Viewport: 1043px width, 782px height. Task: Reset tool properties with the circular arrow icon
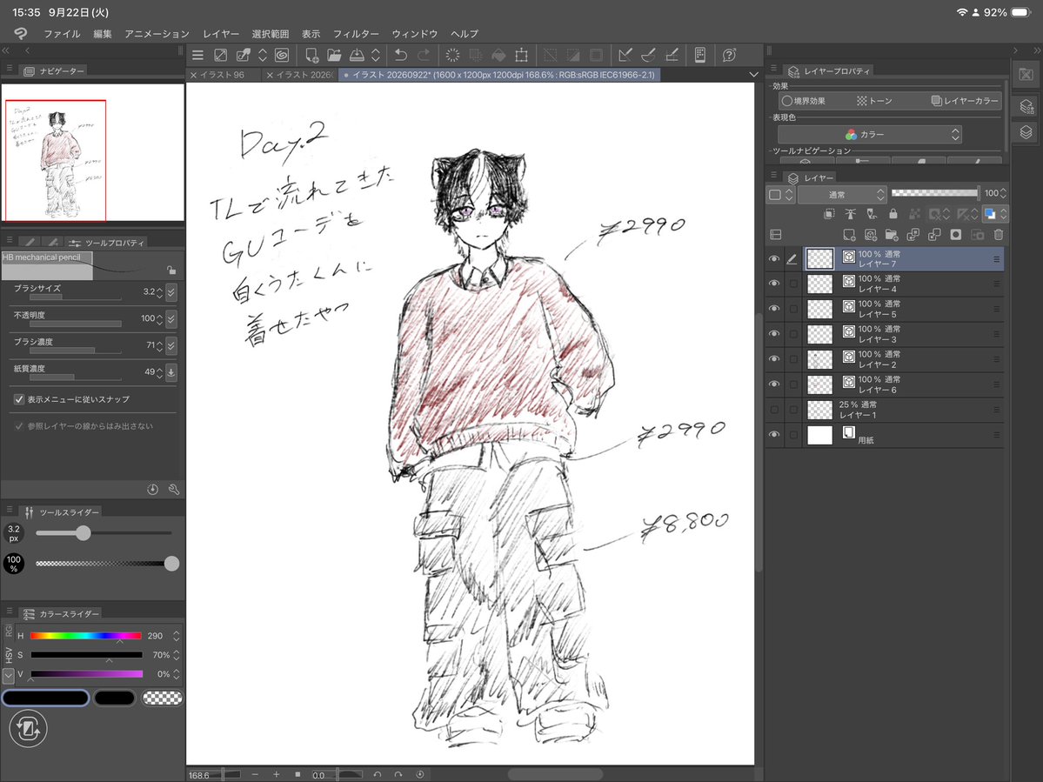point(152,490)
